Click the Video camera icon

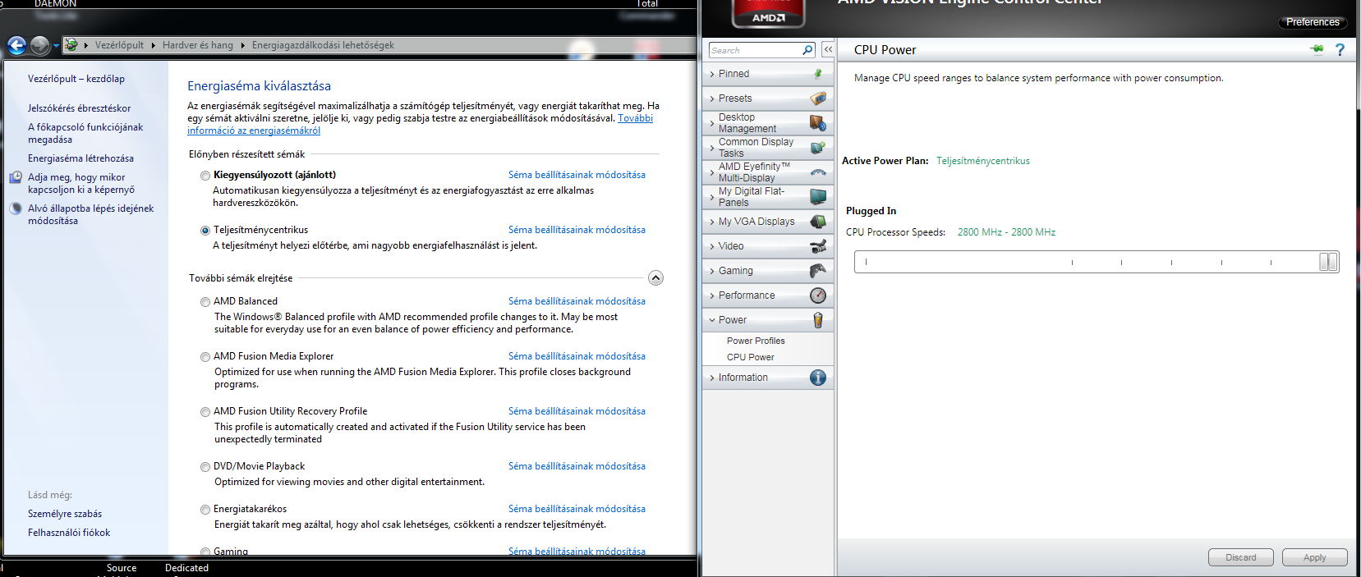(818, 246)
